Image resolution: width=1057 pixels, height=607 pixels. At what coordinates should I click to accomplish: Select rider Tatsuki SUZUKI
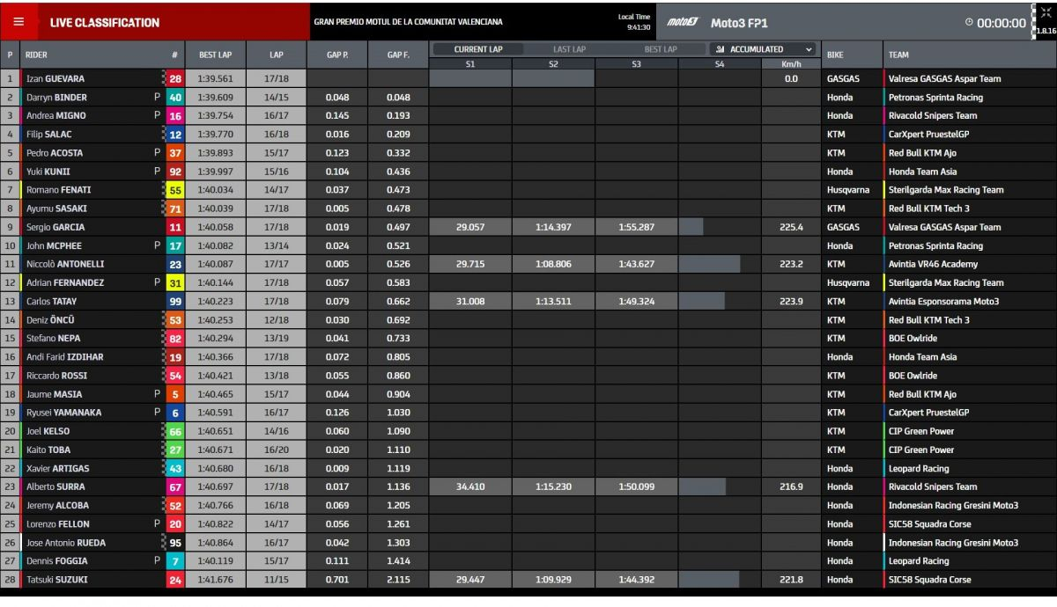(57, 580)
